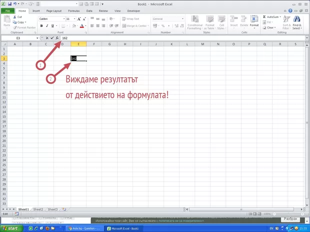This screenshot has width=310, height=232.
Task: Toggle Wrap Text
Action: (130, 19)
